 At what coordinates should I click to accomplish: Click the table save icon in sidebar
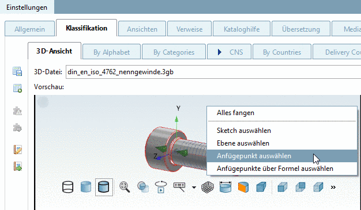(x=17, y=71)
